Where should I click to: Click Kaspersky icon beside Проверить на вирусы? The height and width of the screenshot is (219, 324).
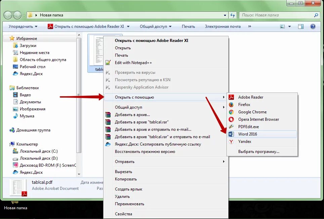108,72
